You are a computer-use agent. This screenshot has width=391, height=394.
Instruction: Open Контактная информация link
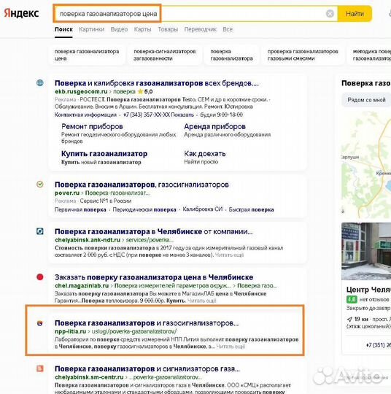[85, 115]
